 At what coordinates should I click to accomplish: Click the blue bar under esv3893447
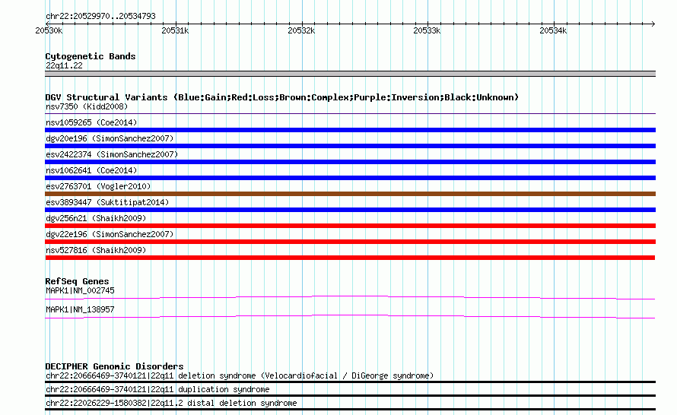click(x=350, y=210)
